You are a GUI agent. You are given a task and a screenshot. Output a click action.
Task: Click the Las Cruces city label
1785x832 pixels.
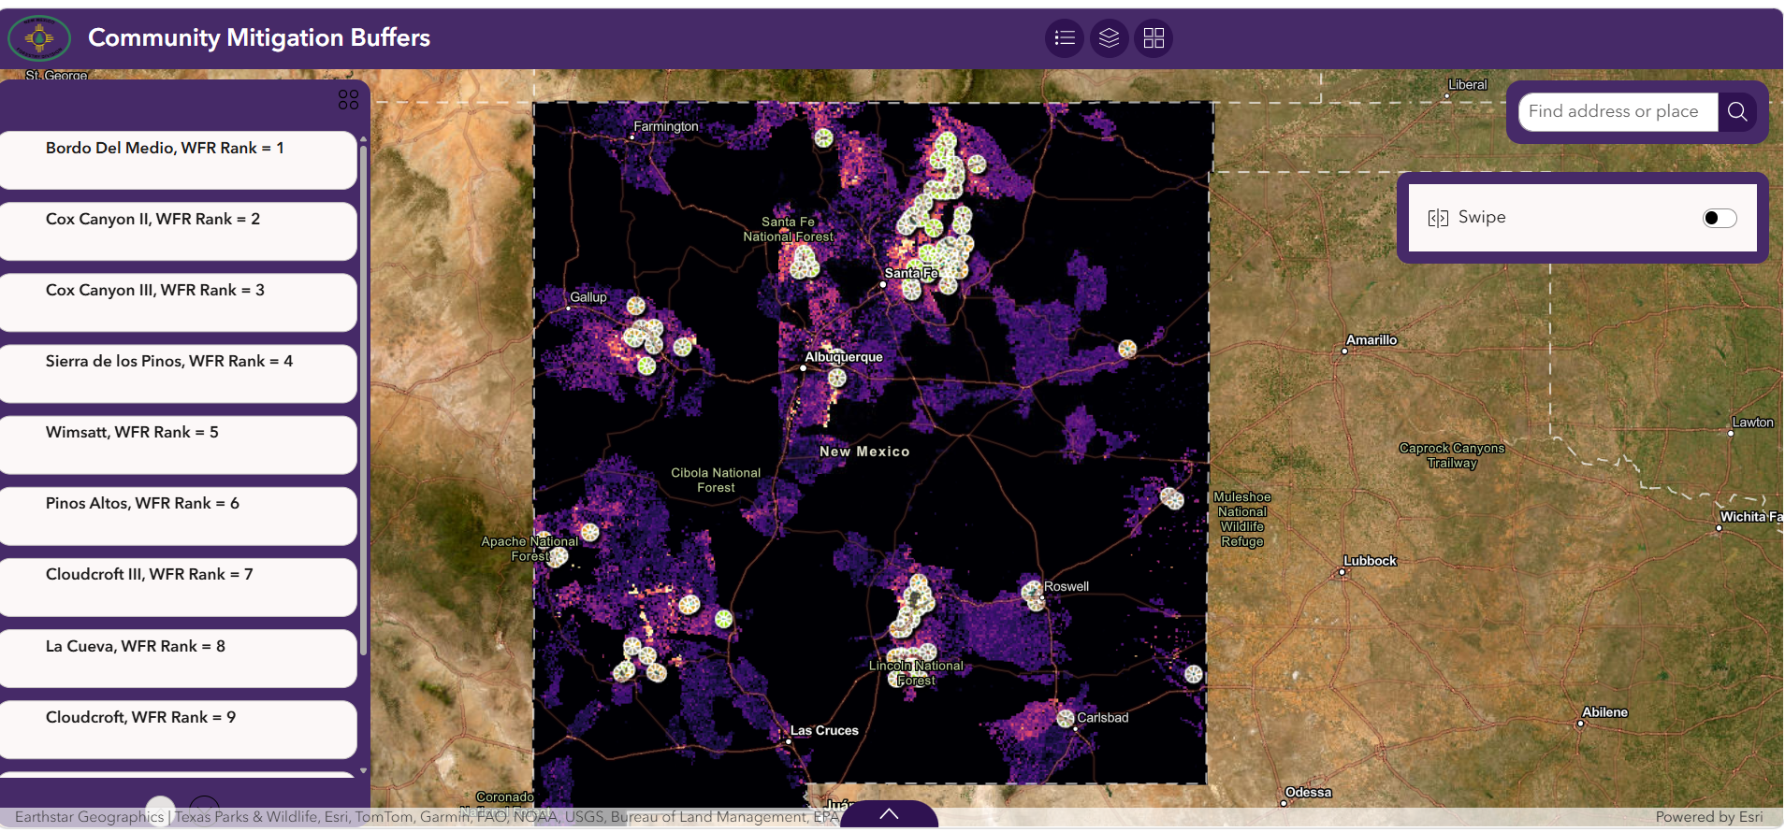click(x=824, y=731)
